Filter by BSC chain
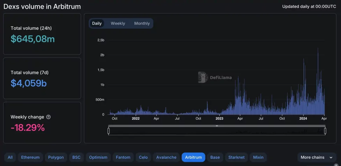The height and width of the screenshot is (166, 341). coord(76,157)
